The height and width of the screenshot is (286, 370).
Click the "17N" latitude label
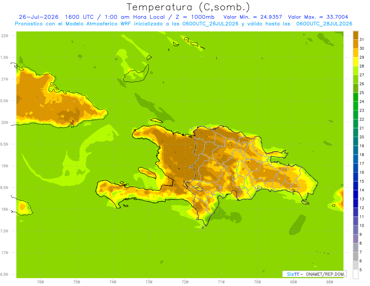pos(5,253)
